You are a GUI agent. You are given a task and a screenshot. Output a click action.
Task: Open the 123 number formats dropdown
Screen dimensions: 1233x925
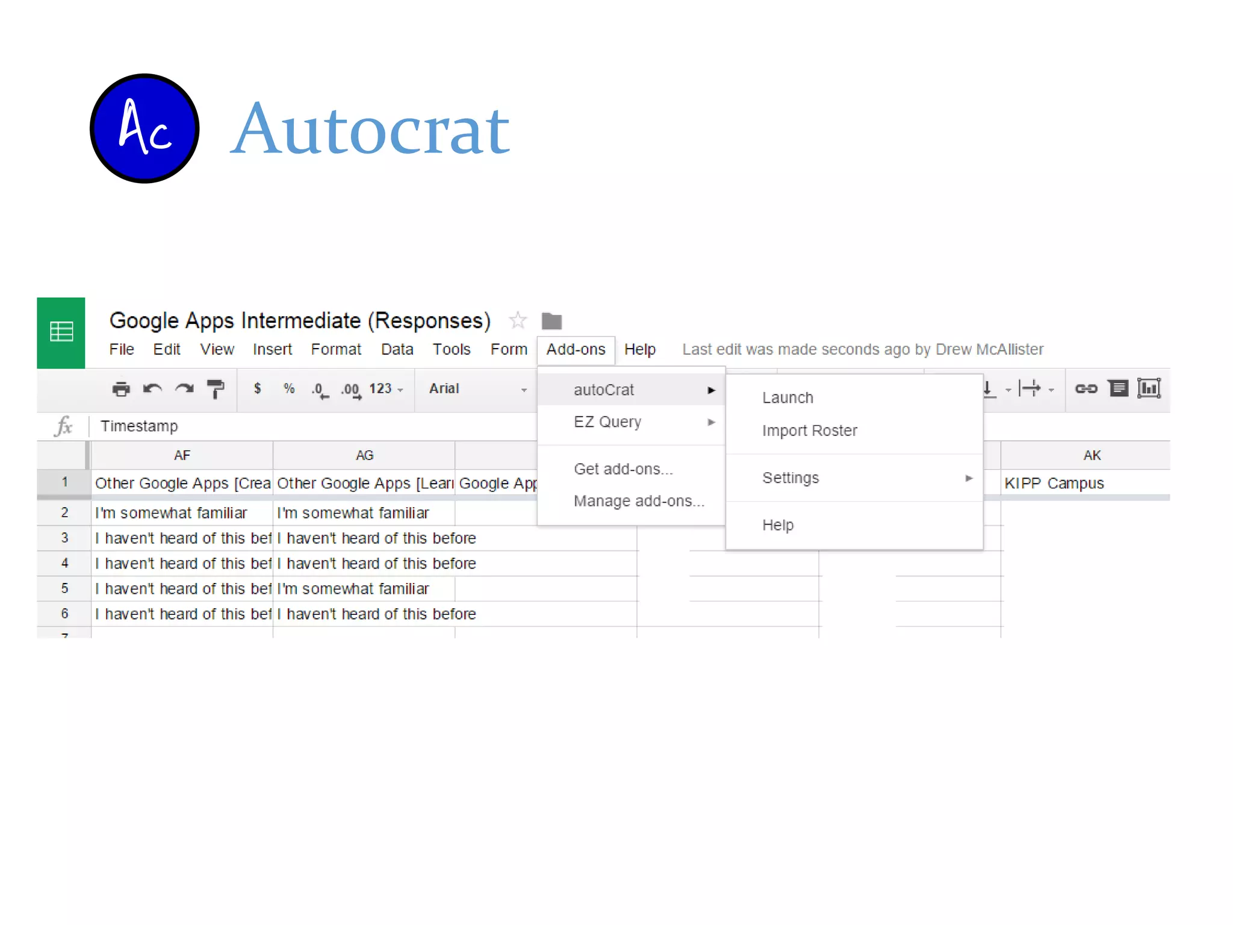[x=386, y=389]
